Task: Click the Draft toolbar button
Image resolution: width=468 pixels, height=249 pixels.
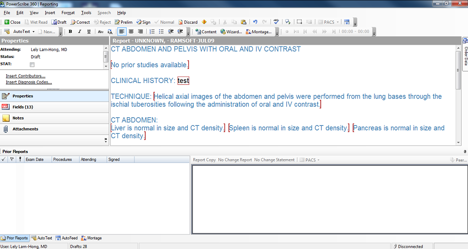Action: pos(59,22)
